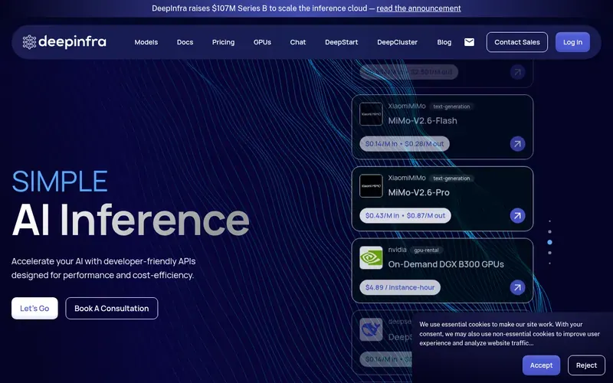The image size is (613, 383).
Task: Open the Pricing page
Action: click(x=223, y=42)
